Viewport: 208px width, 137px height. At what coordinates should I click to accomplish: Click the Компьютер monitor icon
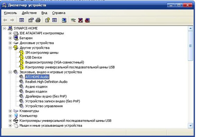click(x=16, y=116)
